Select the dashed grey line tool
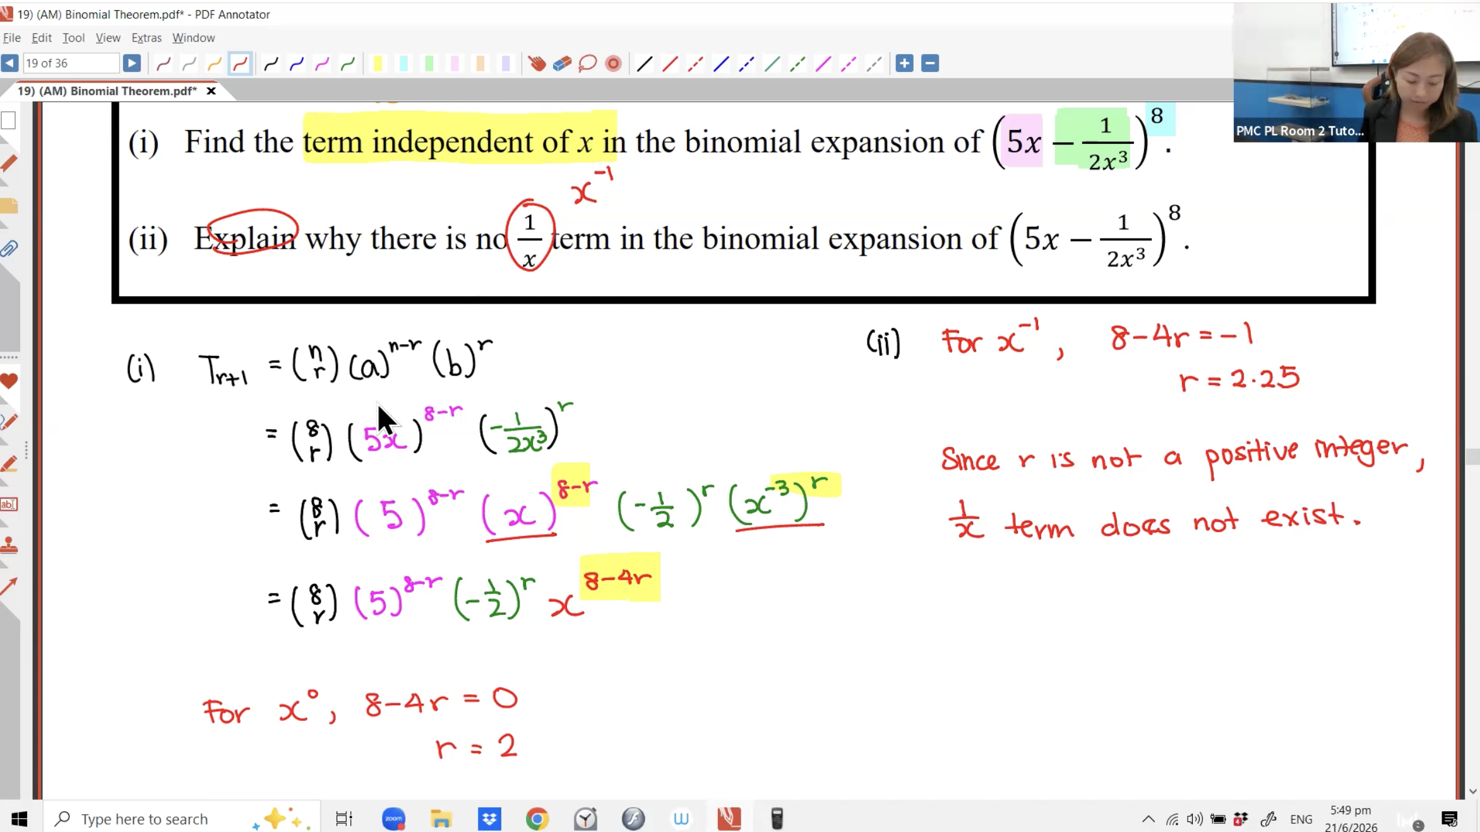Screen dimensions: 1480x832 (874, 63)
